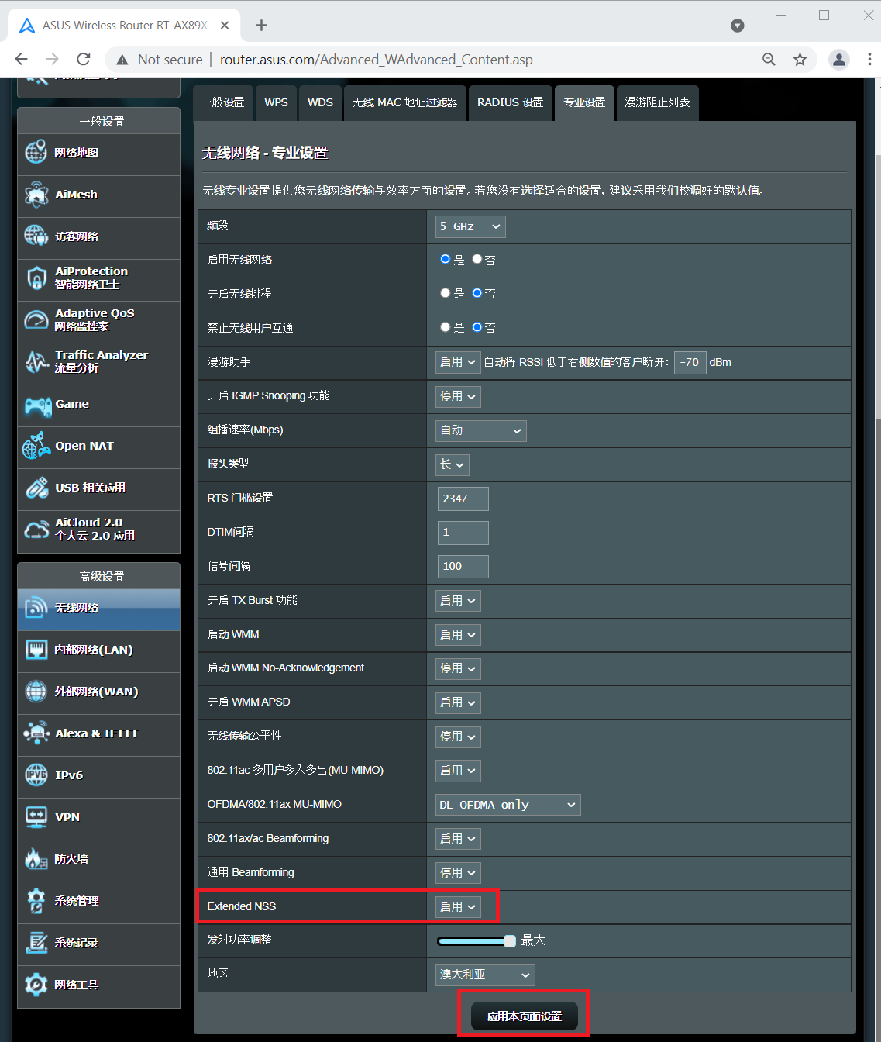Switch to 一般设置 tab
This screenshot has height=1042, width=881.
click(x=222, y=102)
